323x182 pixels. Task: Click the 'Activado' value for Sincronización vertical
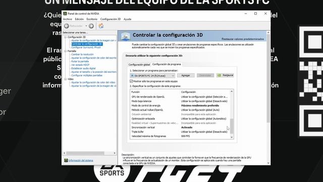[187, 127]
